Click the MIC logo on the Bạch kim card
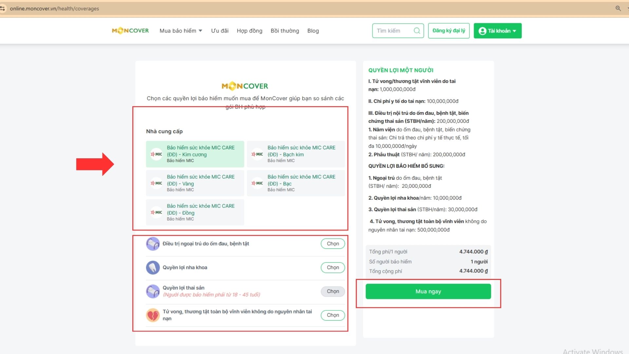This screenshot has width=629, height=354. click(257, 154)
